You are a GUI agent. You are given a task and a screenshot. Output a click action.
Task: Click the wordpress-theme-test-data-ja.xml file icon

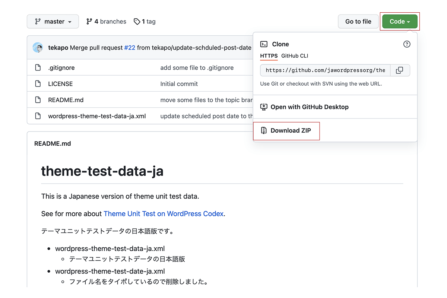38,116
